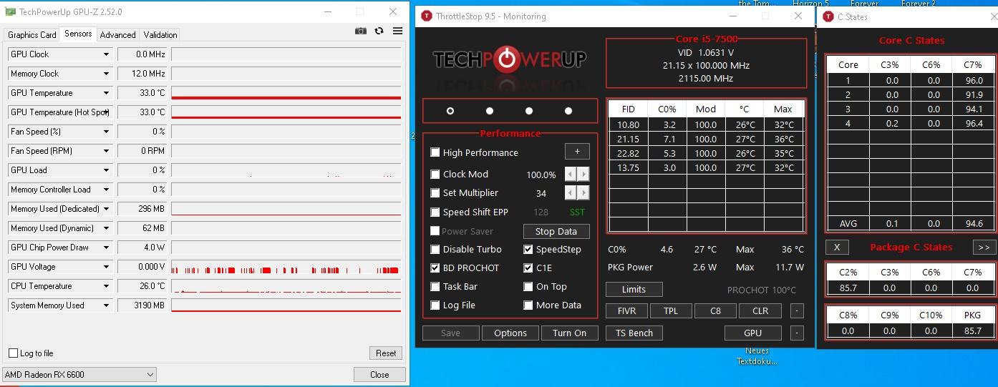Click GPU button in ThrottleStop

(x=752, y=333)
